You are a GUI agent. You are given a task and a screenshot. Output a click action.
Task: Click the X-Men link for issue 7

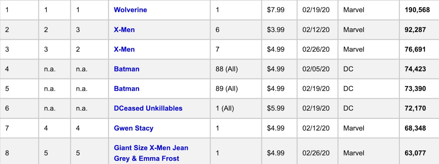pyautogui.click(x=124, y=50)
